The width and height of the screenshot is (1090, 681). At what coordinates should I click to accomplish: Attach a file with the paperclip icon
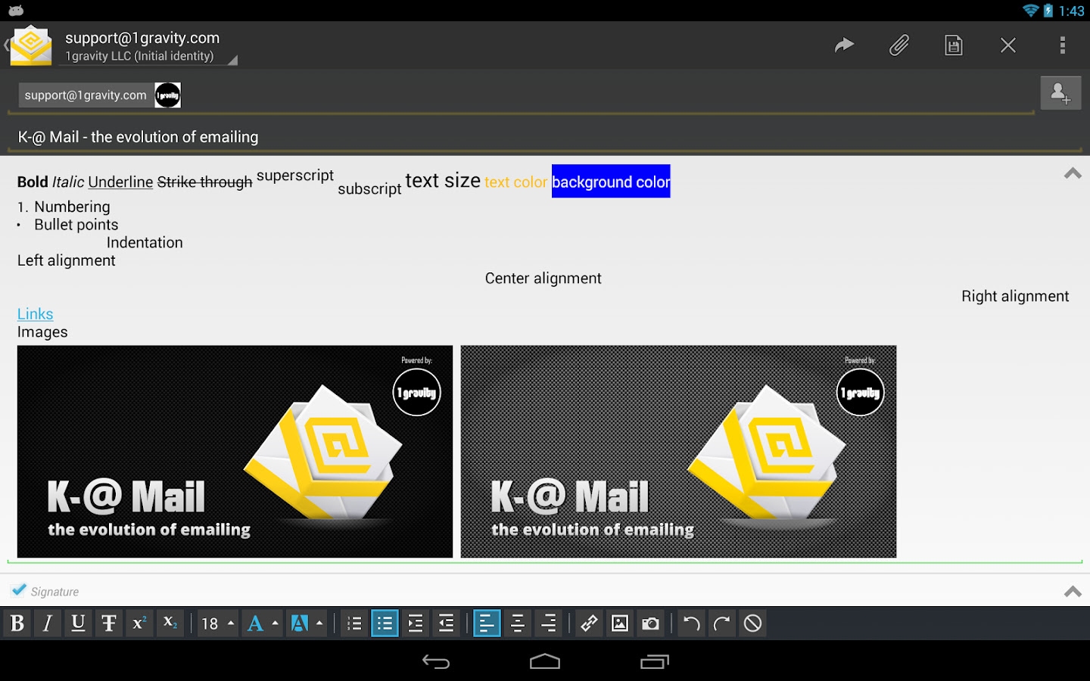click(898, 45)
